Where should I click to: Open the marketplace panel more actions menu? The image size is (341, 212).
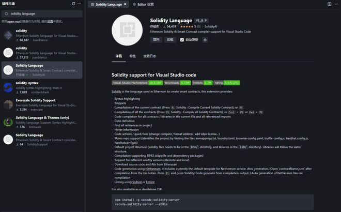coord(80,4)
